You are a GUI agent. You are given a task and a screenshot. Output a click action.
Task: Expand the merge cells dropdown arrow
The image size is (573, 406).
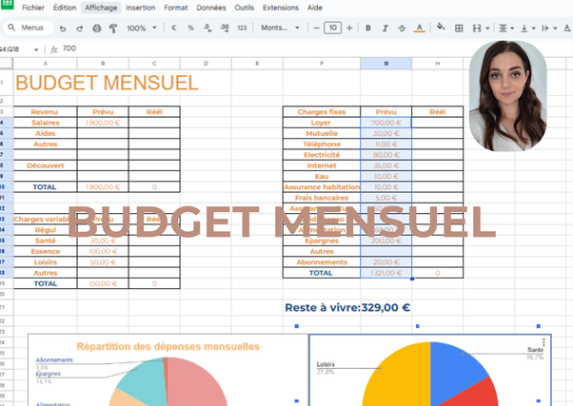(487, 29)
